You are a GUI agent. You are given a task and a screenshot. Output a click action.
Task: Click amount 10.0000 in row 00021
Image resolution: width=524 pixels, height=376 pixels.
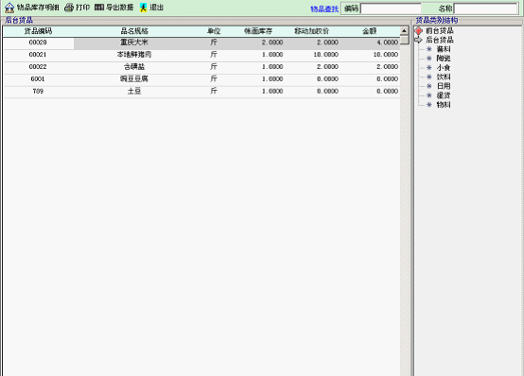click(x=386, y=55)
